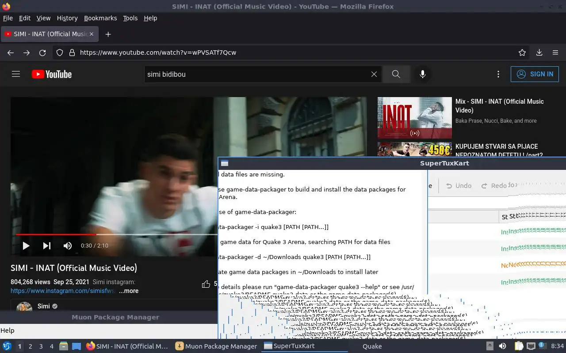
Task: Open the Tools menu
Action: tap(130, 18)
